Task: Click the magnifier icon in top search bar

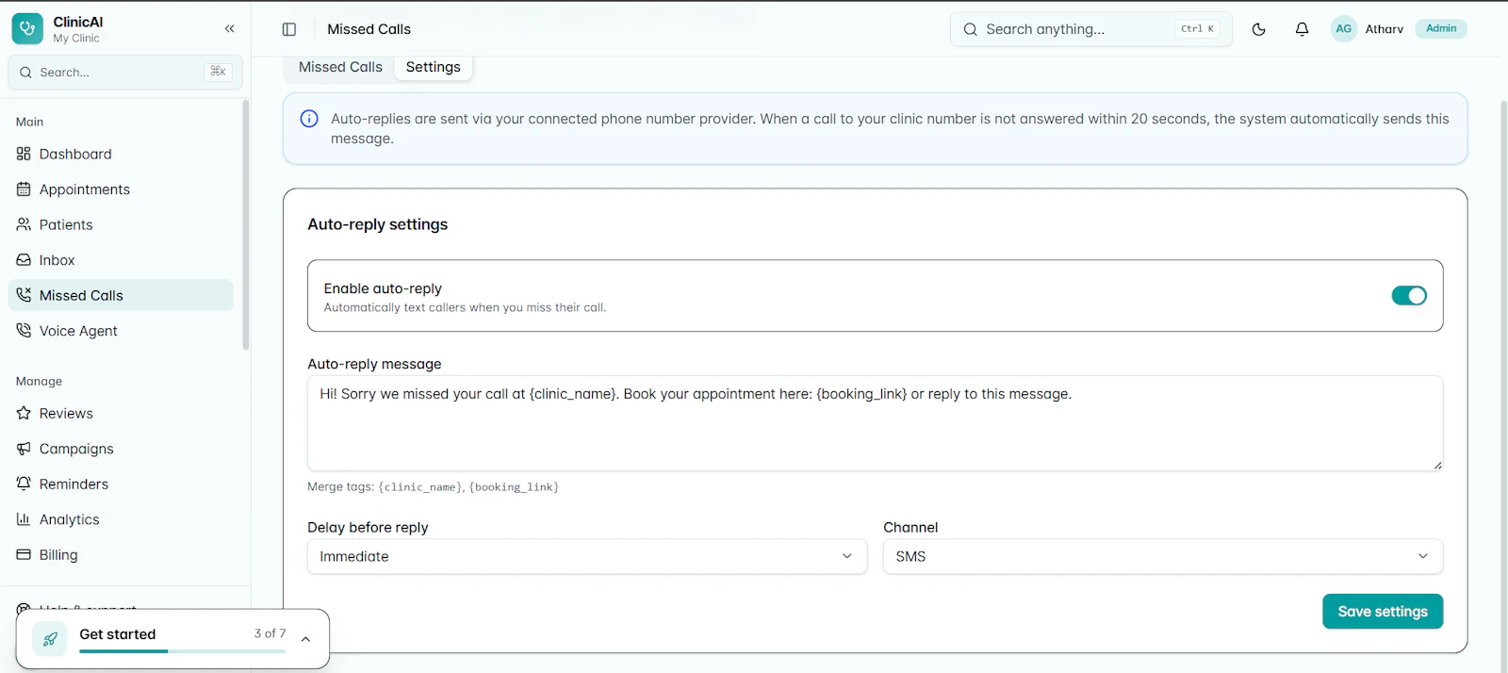Action: coord(970,29)
